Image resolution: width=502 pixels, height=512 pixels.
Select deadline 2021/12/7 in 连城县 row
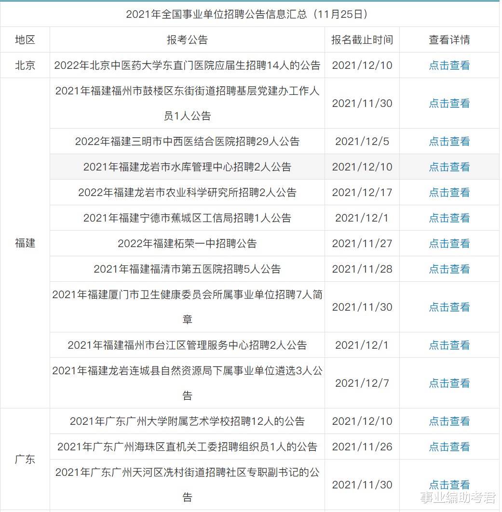pos(362,383)
